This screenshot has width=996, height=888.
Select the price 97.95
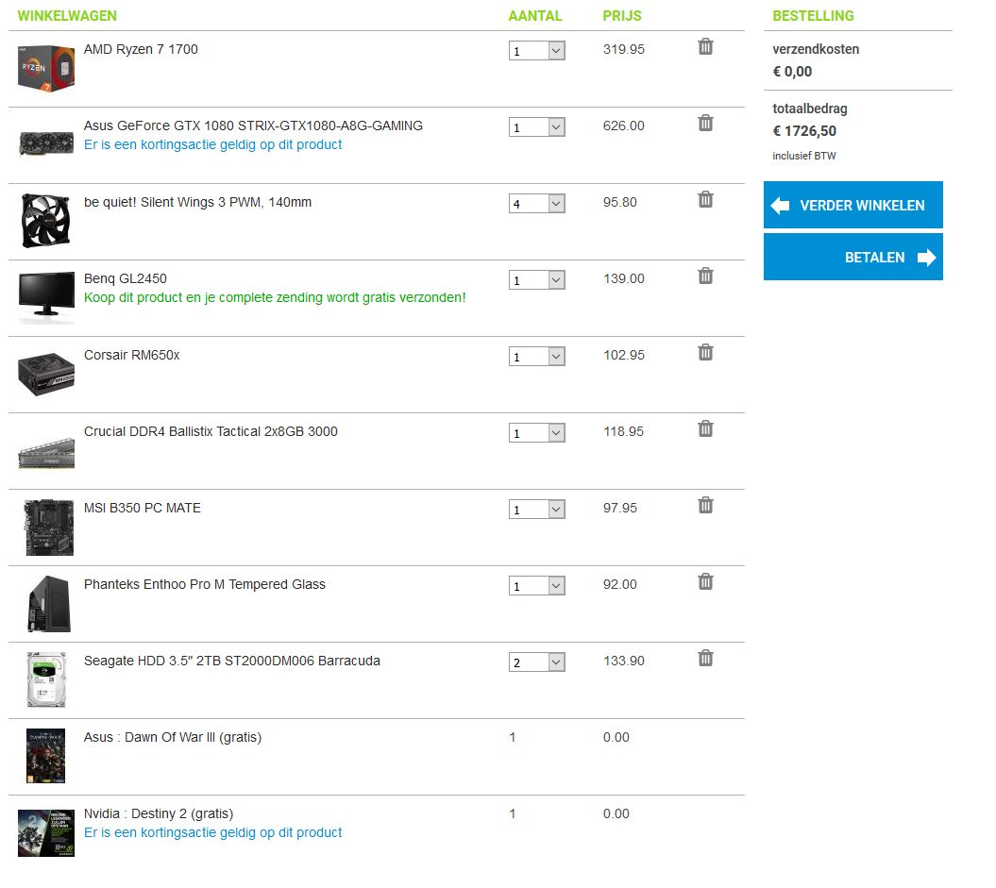[x=620, y=508]
